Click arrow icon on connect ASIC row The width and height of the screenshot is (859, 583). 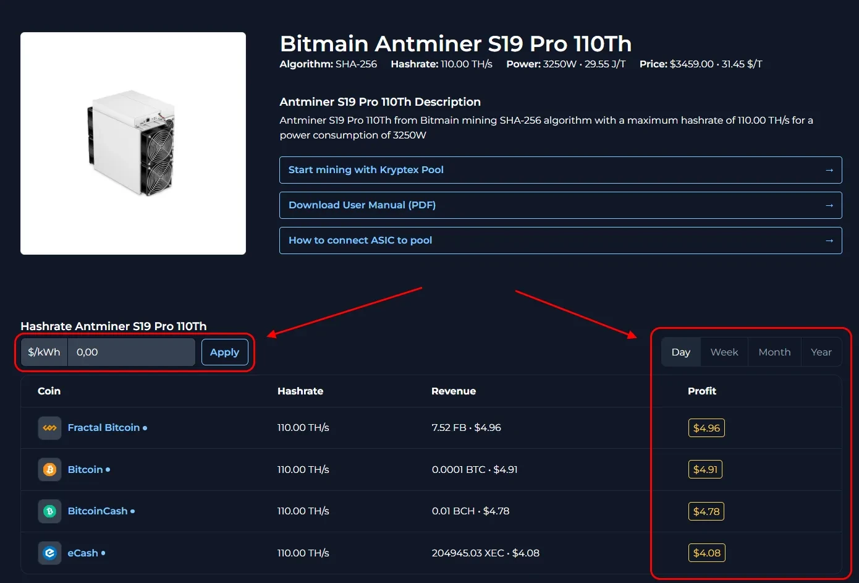tap(829, 240)
